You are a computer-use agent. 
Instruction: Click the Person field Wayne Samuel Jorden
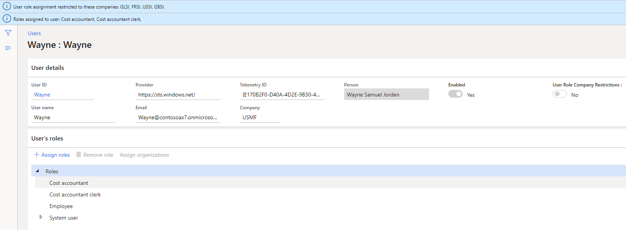pos(387,95)
